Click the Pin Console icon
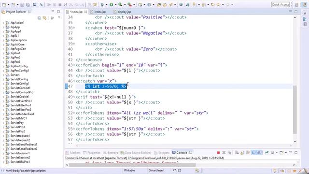Viewport: 309px width, 174px height. (267, 153)
